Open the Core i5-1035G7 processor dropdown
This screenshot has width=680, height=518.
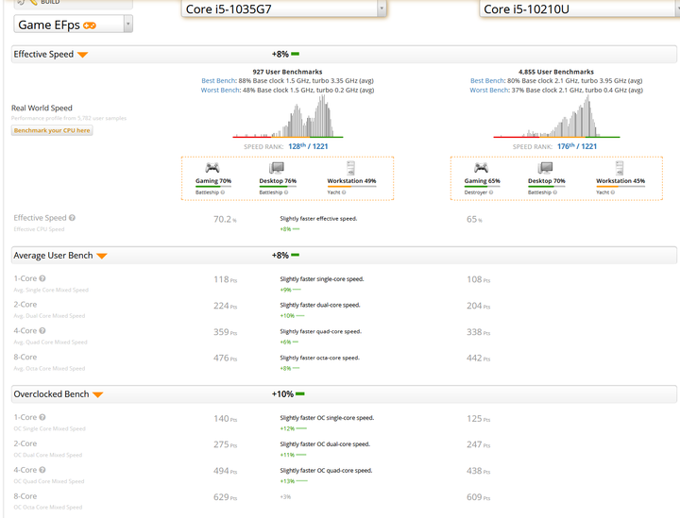coord(283,8)
